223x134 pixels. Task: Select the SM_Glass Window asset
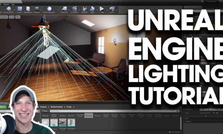(x=115, y=115)
